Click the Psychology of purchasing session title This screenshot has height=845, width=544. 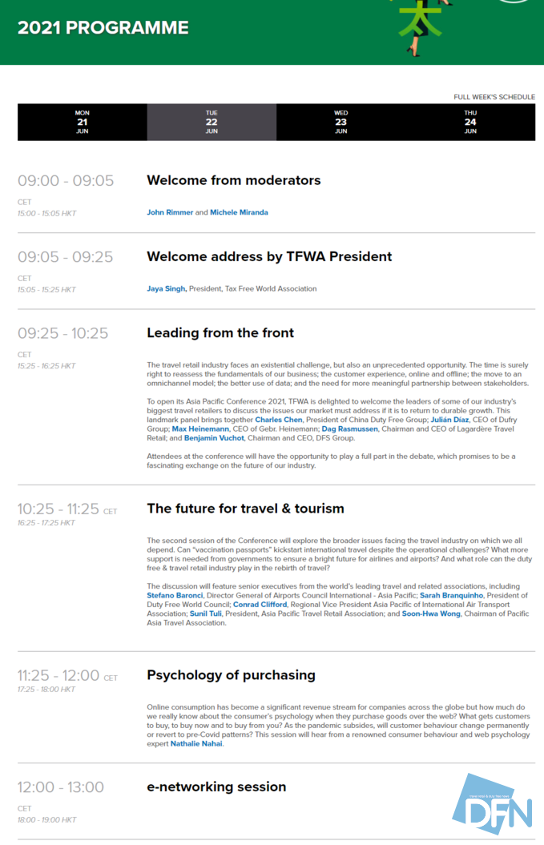(x=231, y=675)
